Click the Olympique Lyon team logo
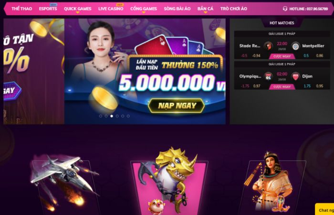 (x=268, y=76)
